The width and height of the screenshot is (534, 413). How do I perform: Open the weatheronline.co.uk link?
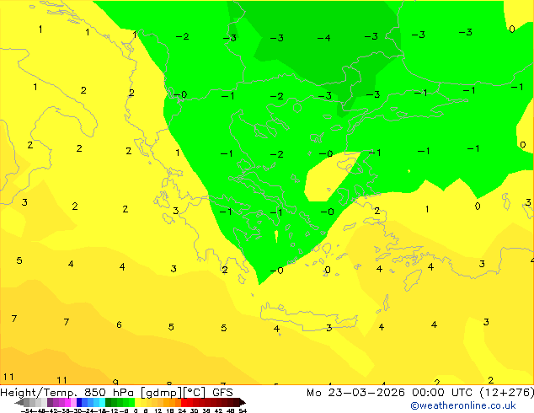pos(463,405)
